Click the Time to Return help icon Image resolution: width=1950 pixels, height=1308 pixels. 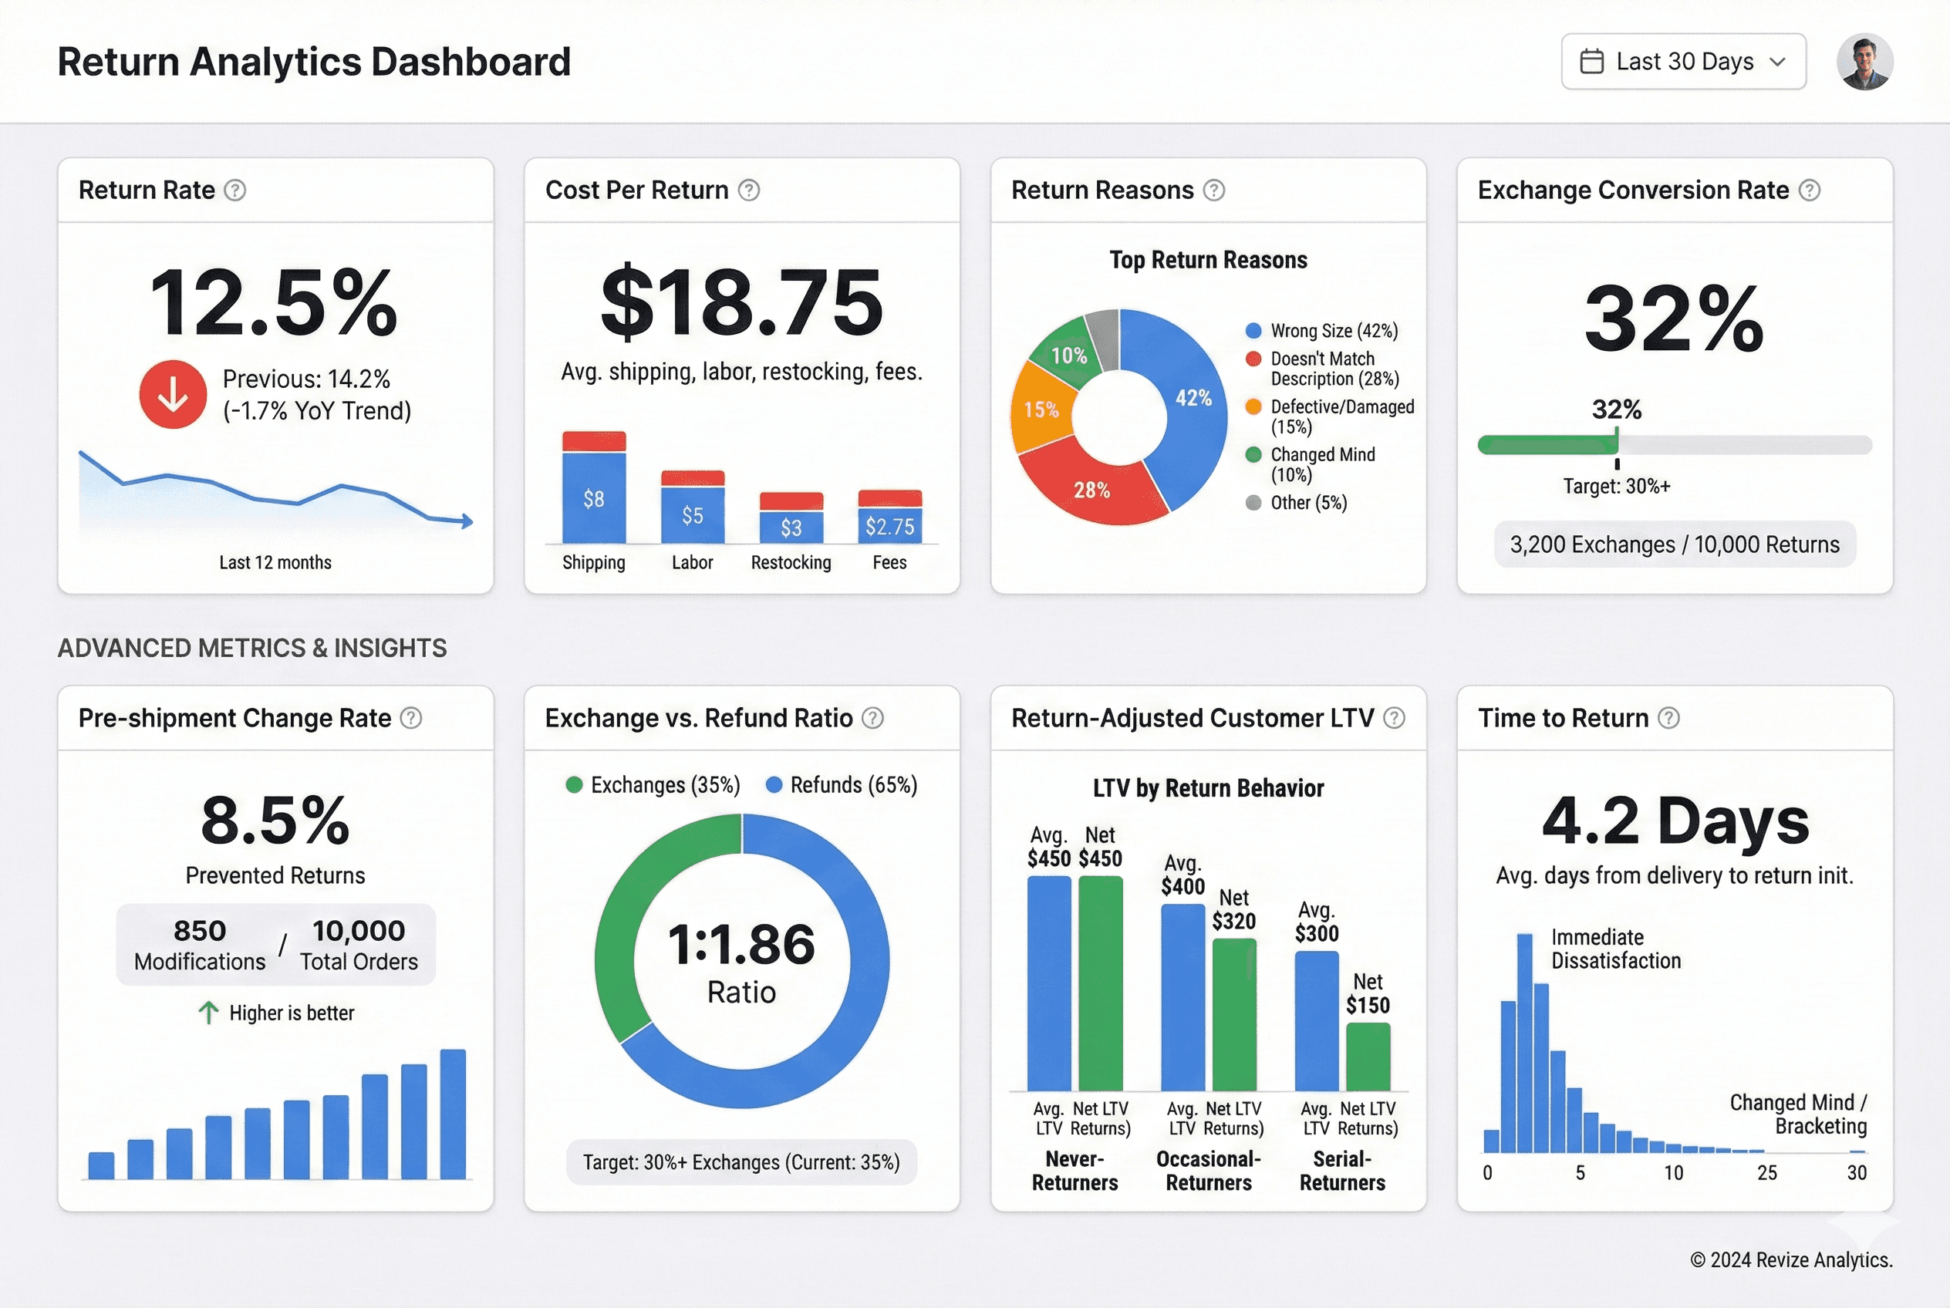point(1670,717)
